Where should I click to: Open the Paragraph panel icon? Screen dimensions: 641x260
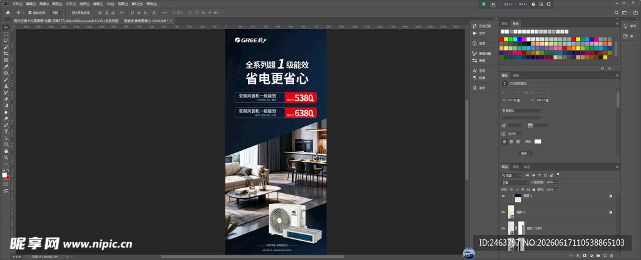(474, 77)
